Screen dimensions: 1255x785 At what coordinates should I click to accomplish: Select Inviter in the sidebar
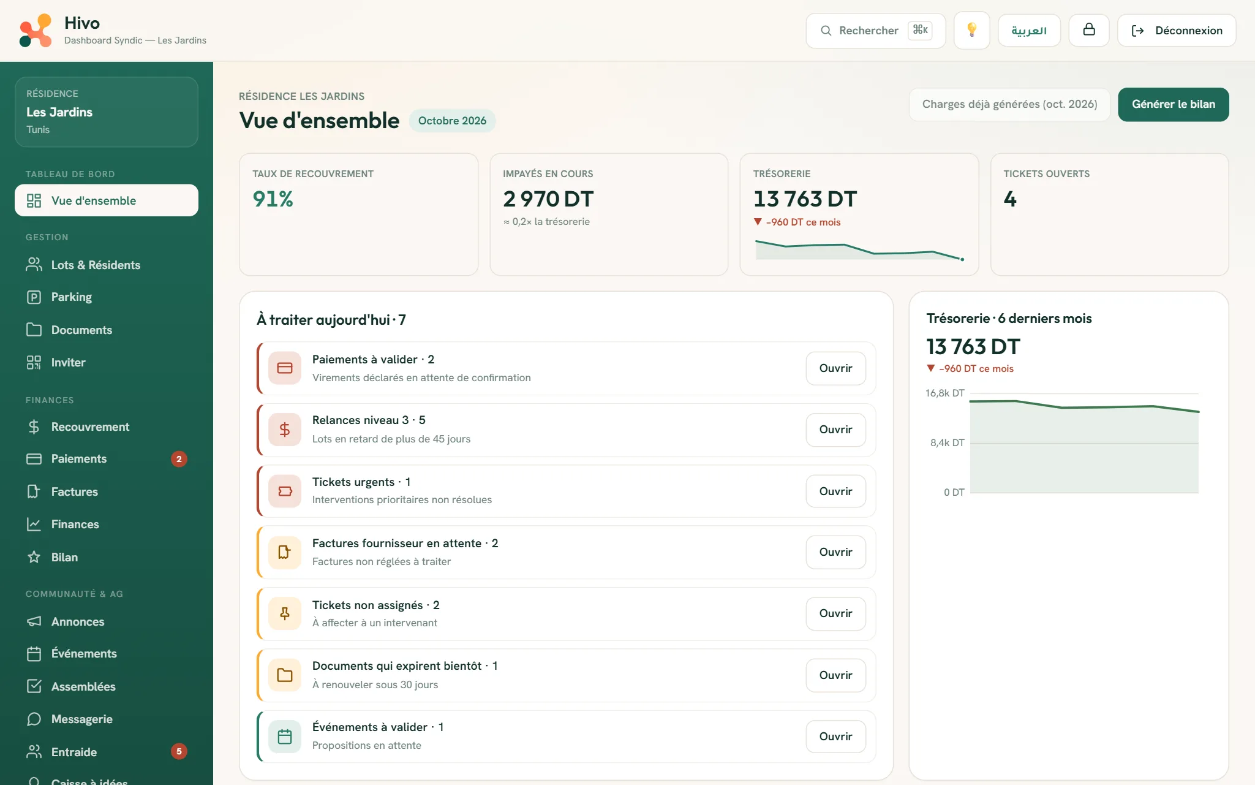[x=107, y=362]
